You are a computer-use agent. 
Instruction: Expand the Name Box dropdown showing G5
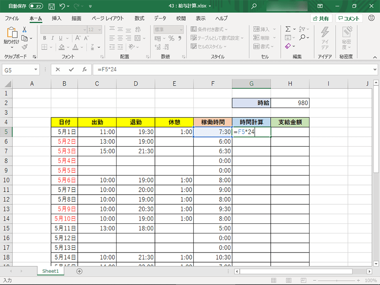(x=36, y=70)
